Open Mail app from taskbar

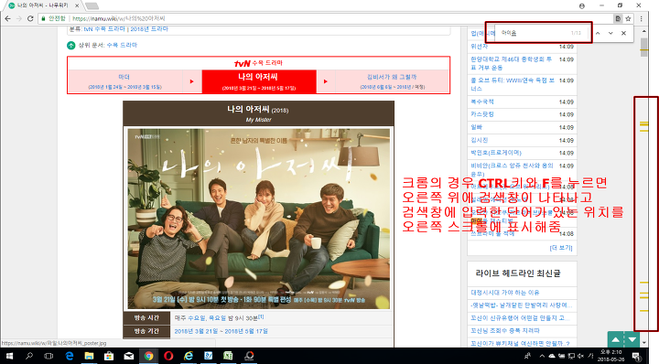[x=129, y=356]
